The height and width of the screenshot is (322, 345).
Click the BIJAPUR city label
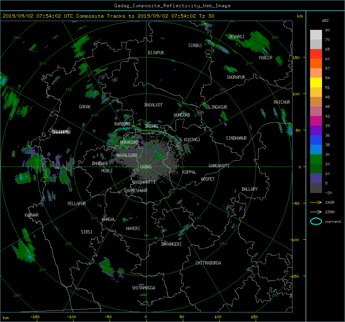coord(156,53)
